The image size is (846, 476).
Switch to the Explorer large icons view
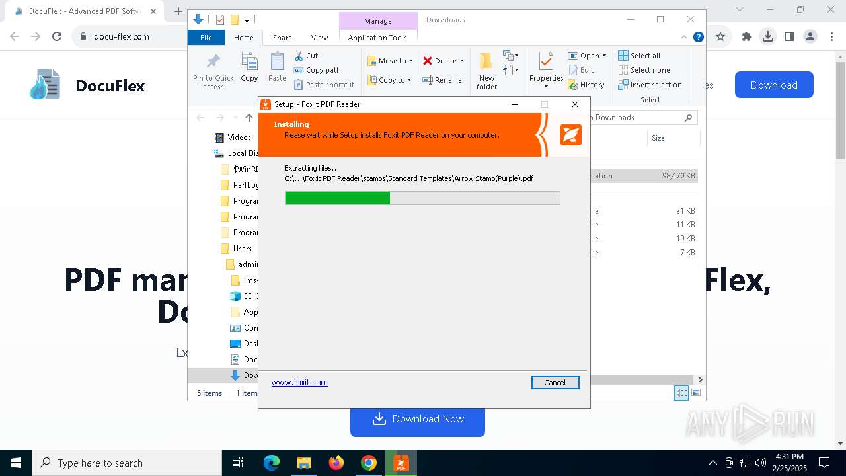click(695, 393)
